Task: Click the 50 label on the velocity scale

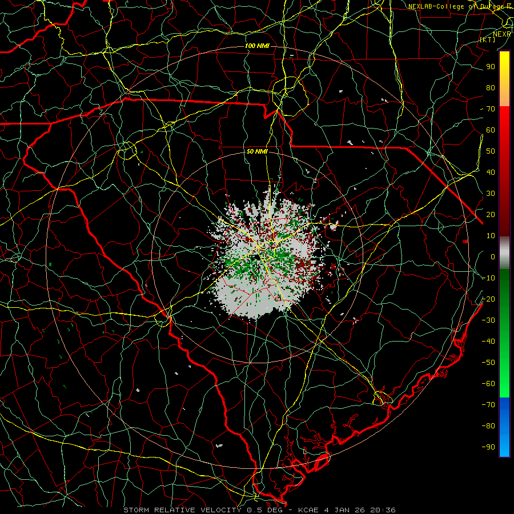Action: [491, 151]
